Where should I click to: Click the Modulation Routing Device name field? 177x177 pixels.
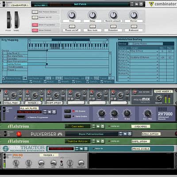[x=145, y=44]
